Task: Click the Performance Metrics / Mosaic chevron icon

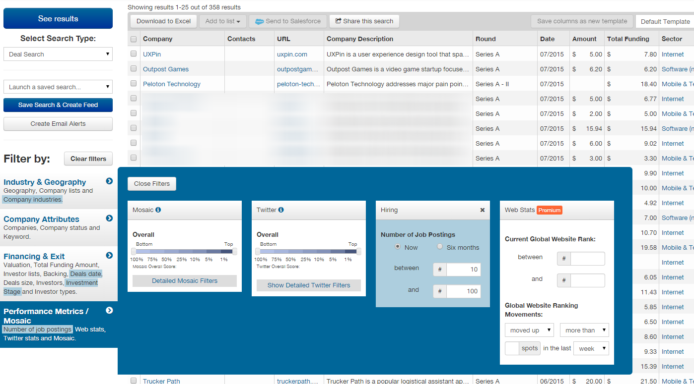Action: click(x=109, y=311)
